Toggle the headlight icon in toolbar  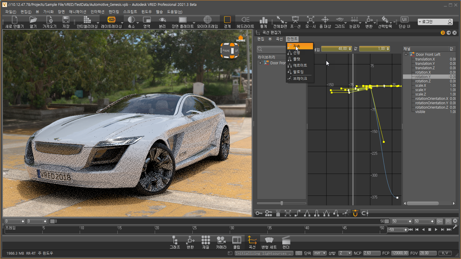245,20
